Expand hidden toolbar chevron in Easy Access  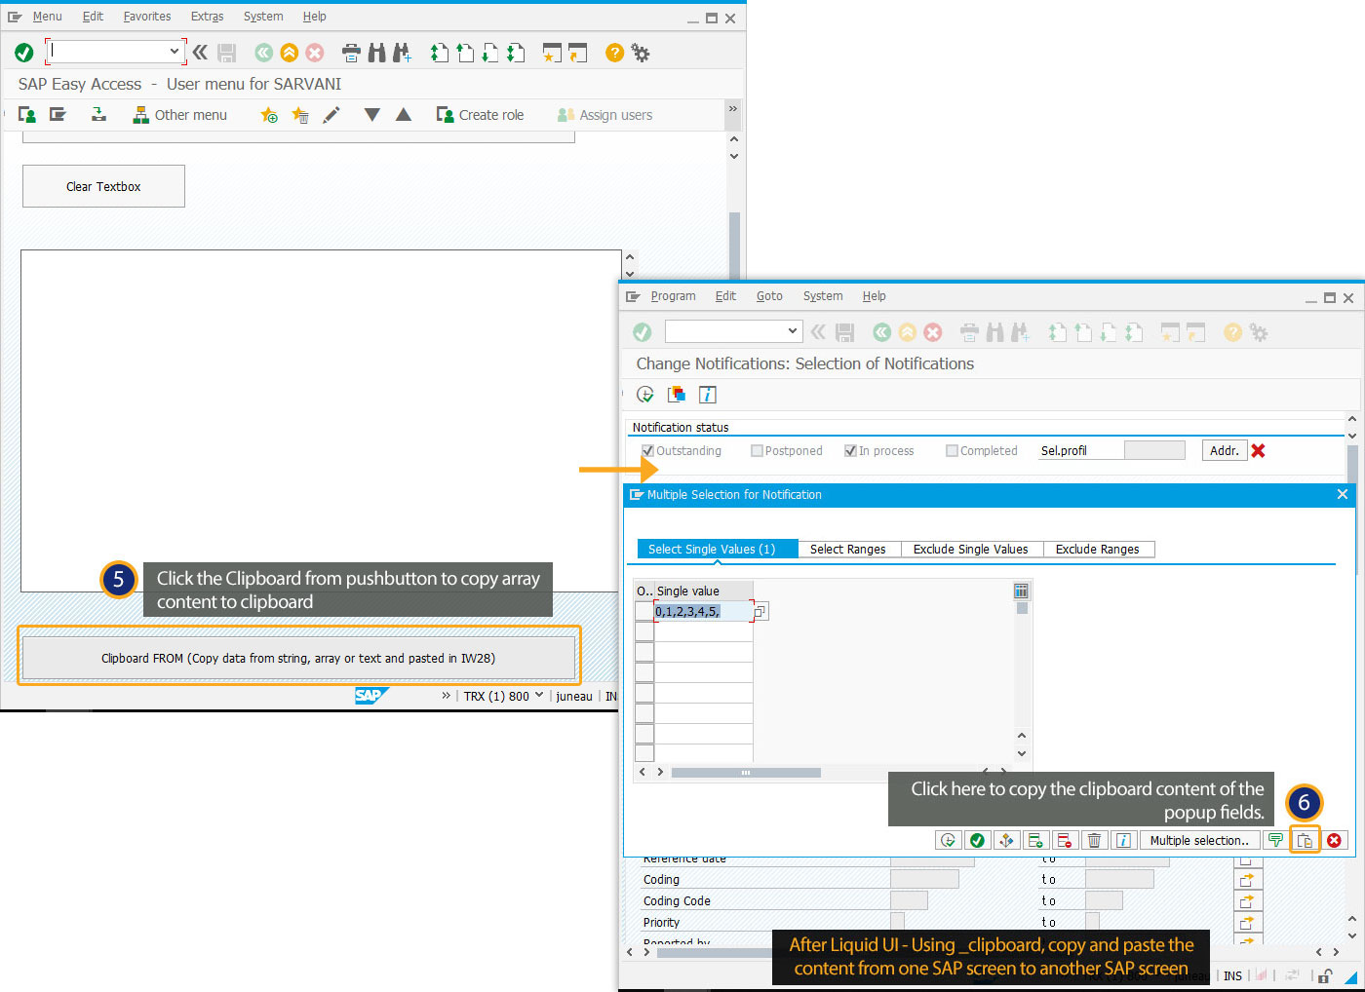point(733,109)
